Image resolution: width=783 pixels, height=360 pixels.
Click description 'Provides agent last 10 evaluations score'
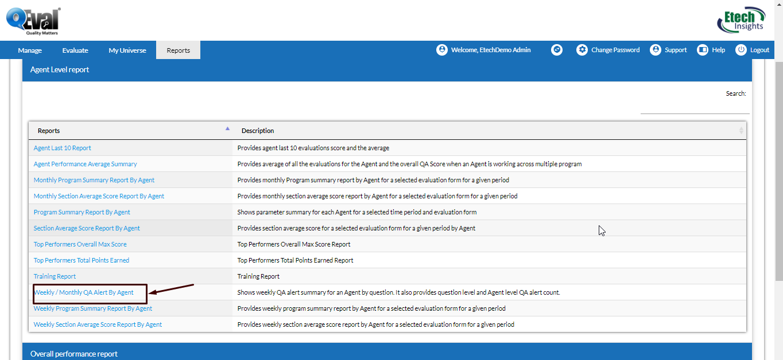point(313,148)
